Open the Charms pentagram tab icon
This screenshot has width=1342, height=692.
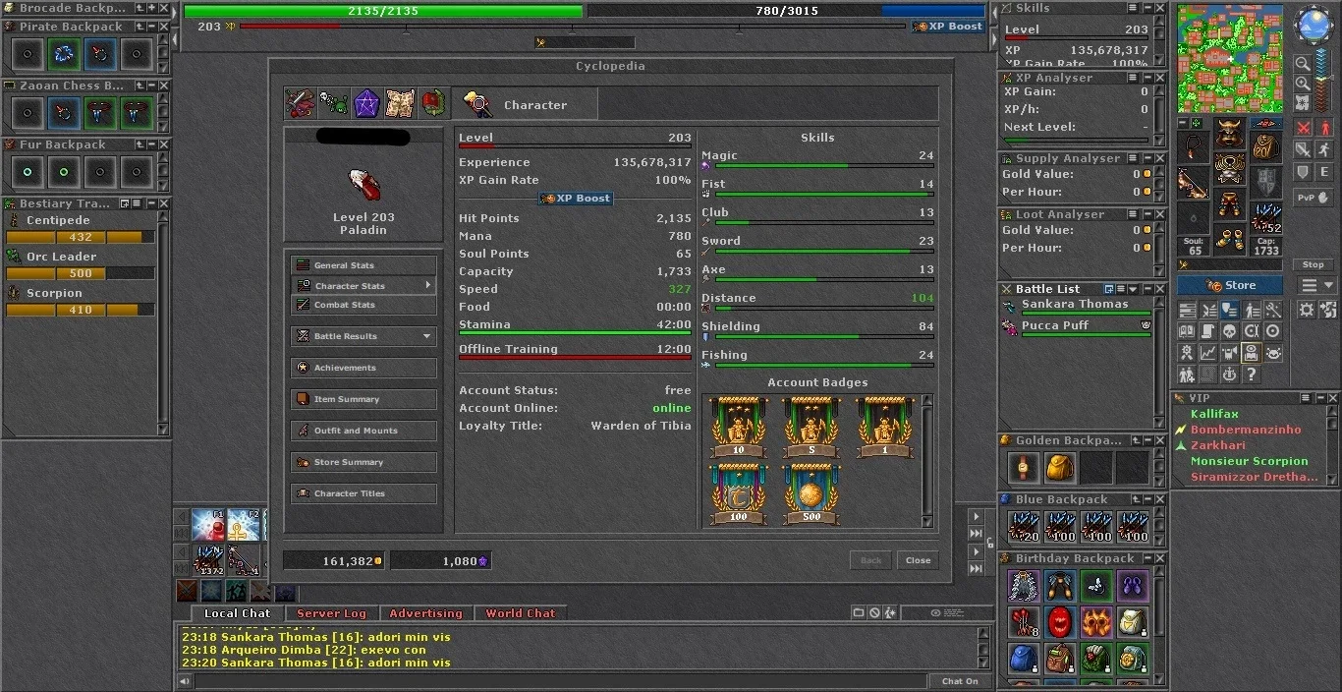click(366, 103)
